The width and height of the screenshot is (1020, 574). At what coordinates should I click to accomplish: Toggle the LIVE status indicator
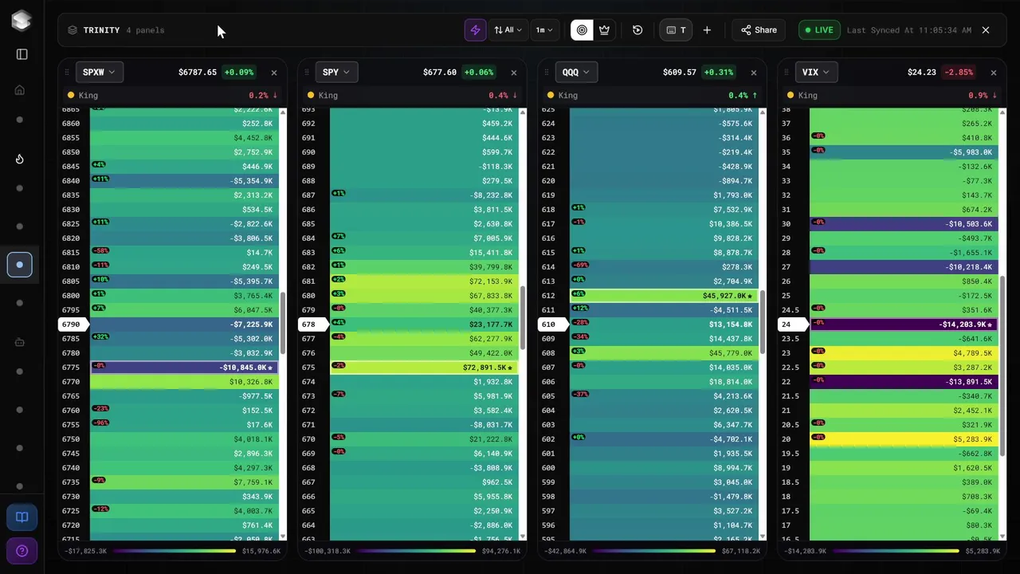point(819,30)
